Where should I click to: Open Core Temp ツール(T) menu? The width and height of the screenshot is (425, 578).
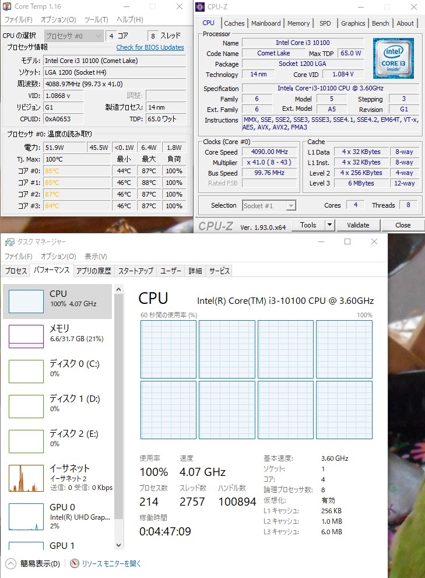[96, 19]
